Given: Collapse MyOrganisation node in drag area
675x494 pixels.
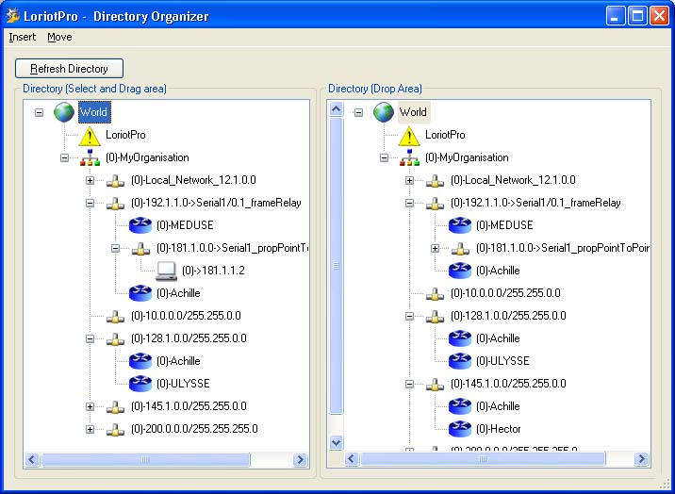Looking at the screenshot, I should coord(64,158).
